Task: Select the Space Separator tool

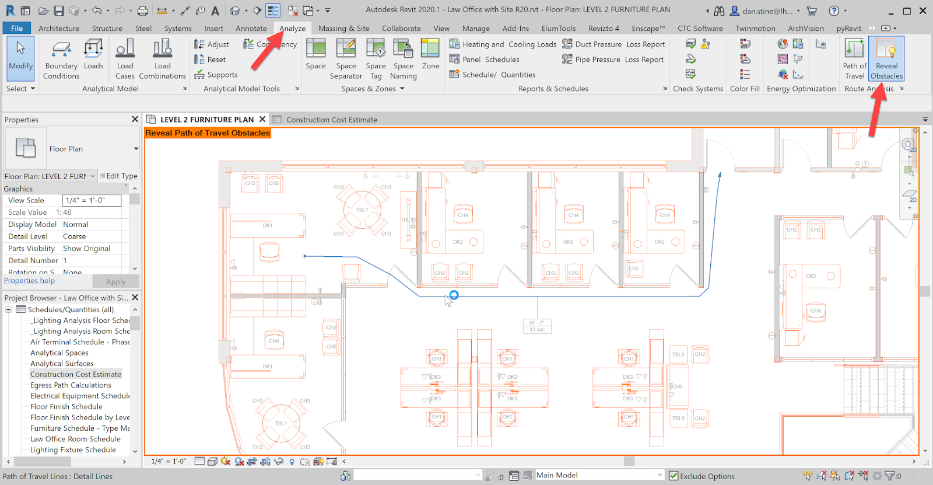Action: coord(346,58)
